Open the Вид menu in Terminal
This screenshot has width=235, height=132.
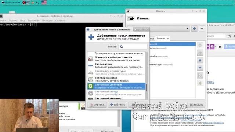tap(22, 21)
